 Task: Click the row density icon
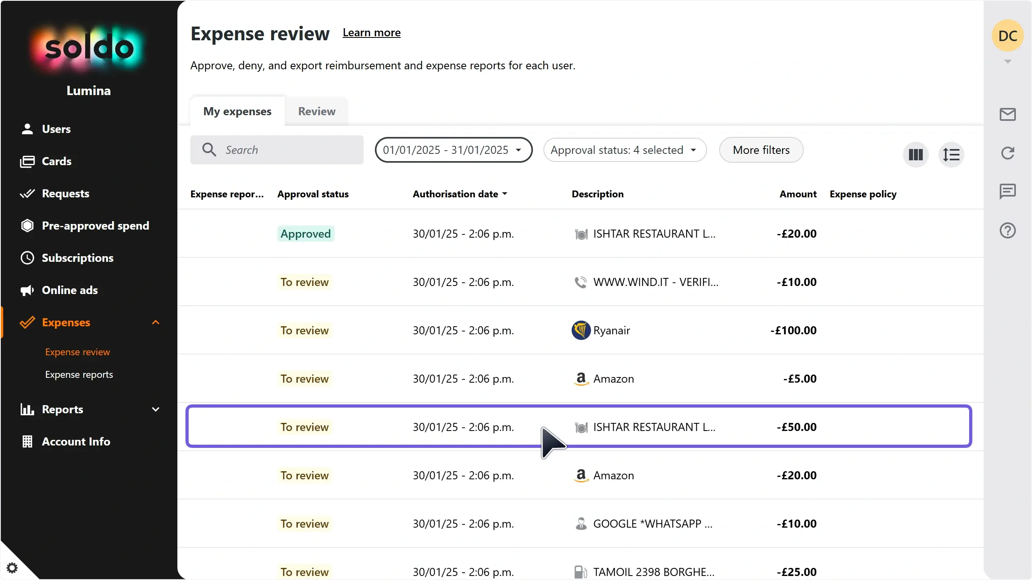(951, 155)
